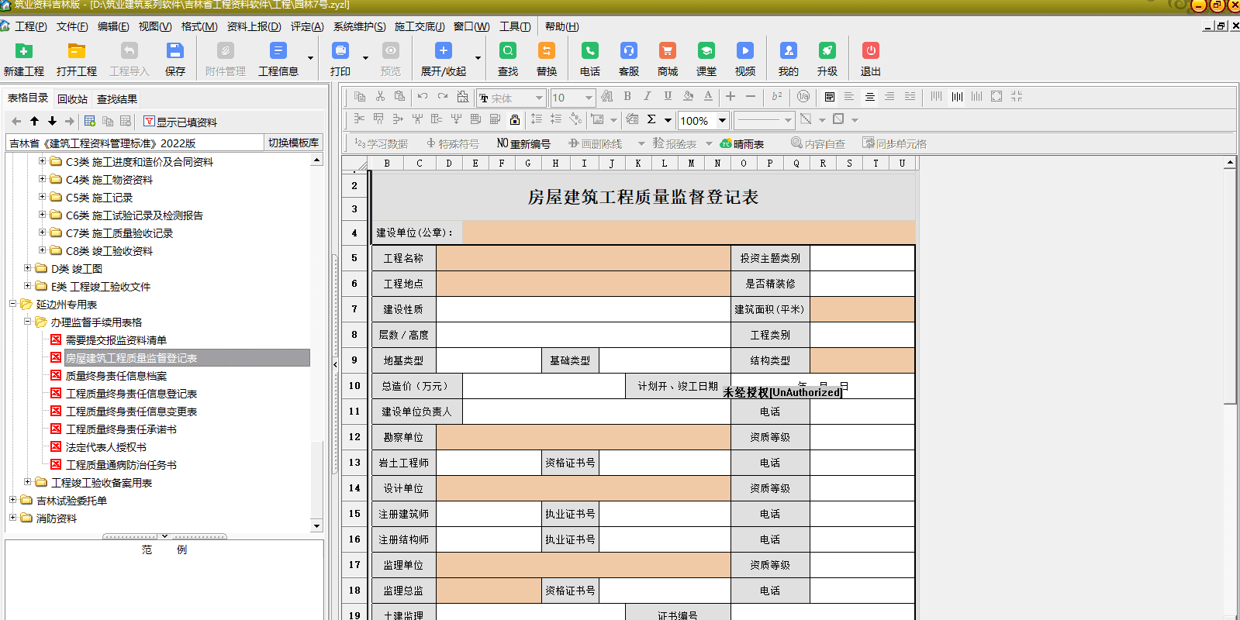Switch to the 回收站 tab

[72, 99]
